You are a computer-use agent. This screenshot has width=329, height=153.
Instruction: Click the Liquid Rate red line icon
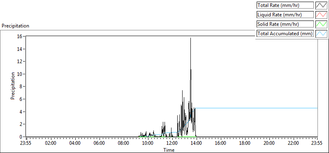(x=321, y=15)
